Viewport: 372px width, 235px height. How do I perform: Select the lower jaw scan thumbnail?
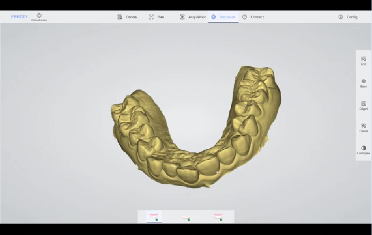tap(186, 217)
